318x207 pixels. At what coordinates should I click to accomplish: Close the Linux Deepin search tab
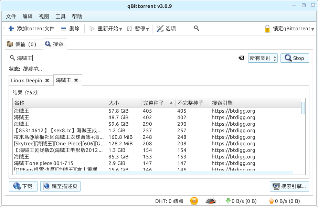(47, 81)
